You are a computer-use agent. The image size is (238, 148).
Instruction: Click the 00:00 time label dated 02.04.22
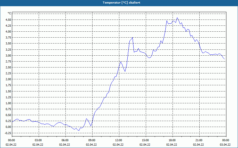[x=12, y=140]
